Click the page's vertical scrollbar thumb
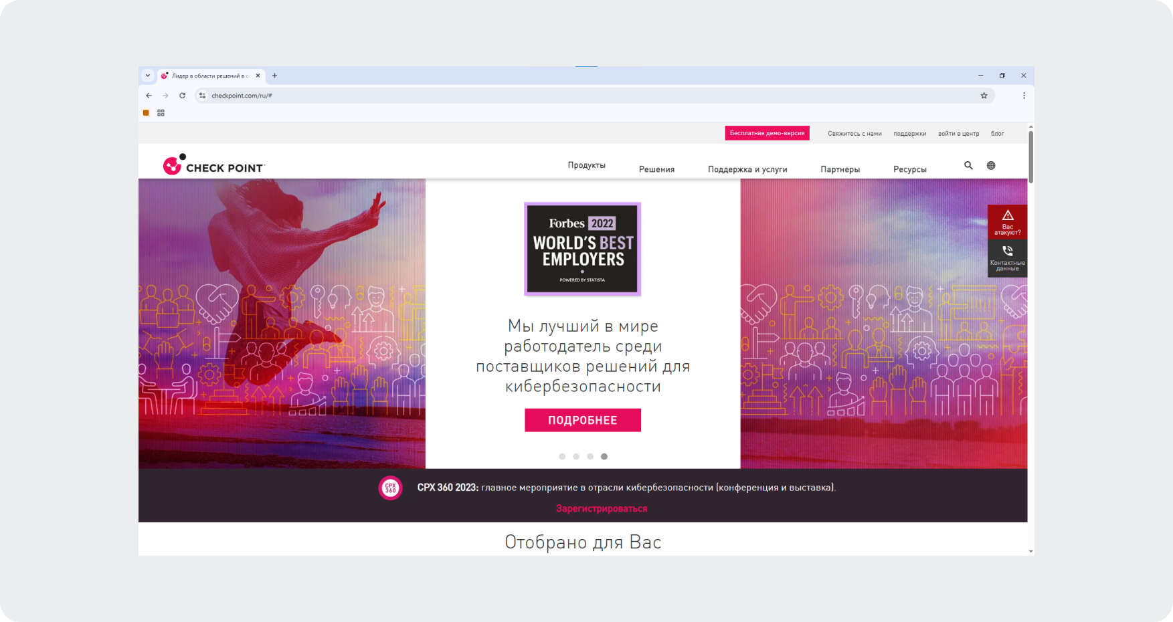 point(1030,157)
